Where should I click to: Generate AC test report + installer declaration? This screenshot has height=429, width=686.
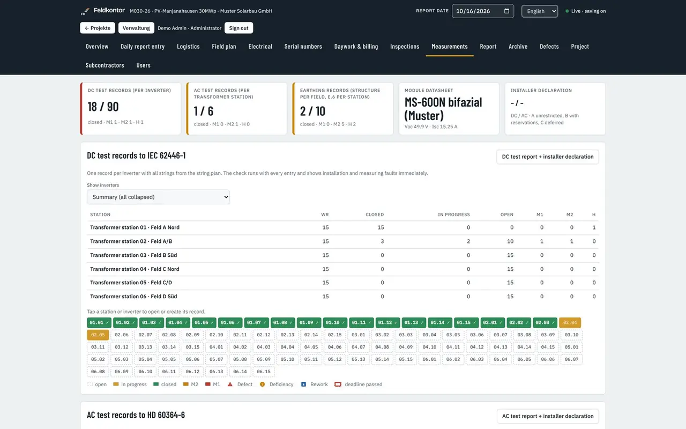click(x=548, y=416)
